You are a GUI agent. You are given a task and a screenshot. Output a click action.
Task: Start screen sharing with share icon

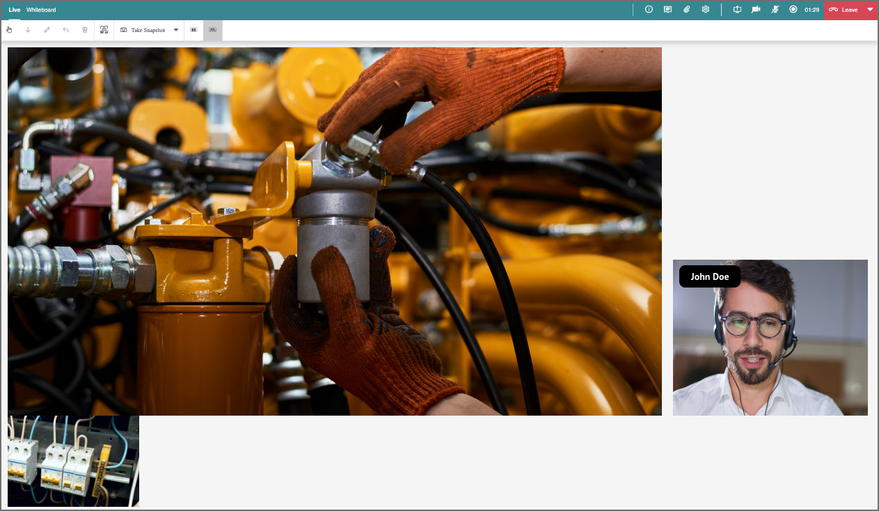point(737,10)
